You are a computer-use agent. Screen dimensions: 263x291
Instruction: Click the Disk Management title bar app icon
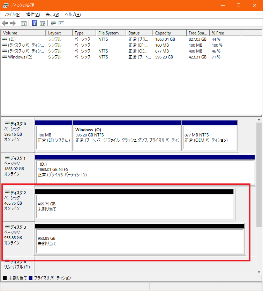(6, 5)
